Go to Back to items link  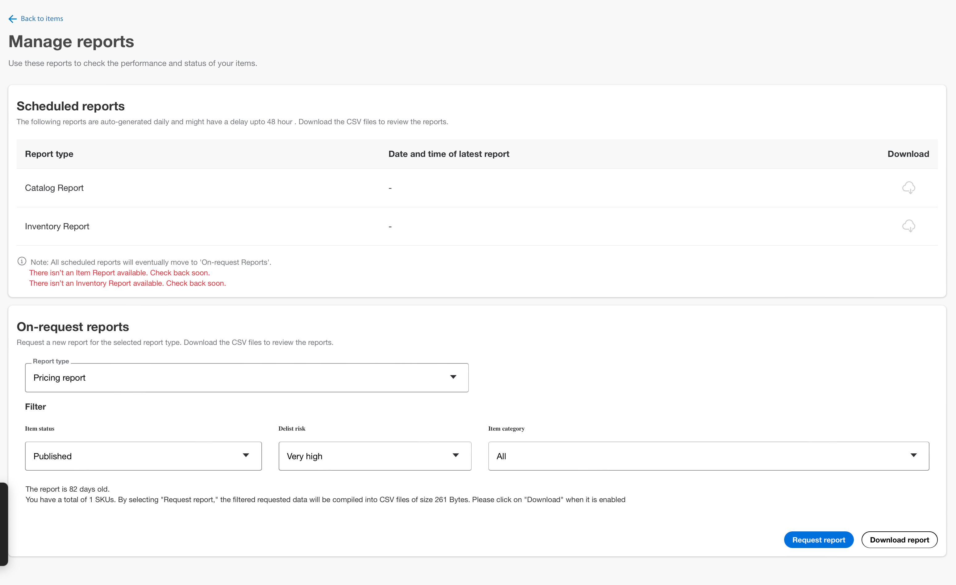coord(42,18)
